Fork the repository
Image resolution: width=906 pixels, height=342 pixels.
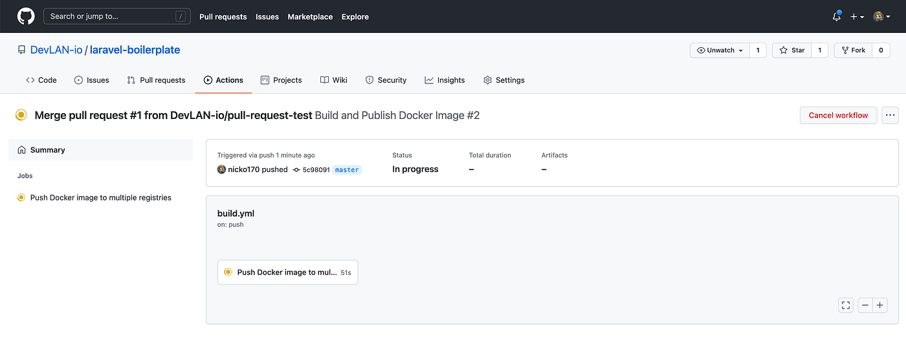click(x=852, y=50)
